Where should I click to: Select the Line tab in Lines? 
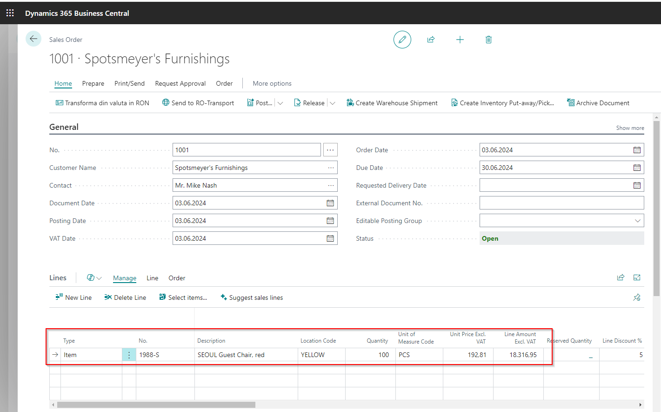click(x=153, y=278)
